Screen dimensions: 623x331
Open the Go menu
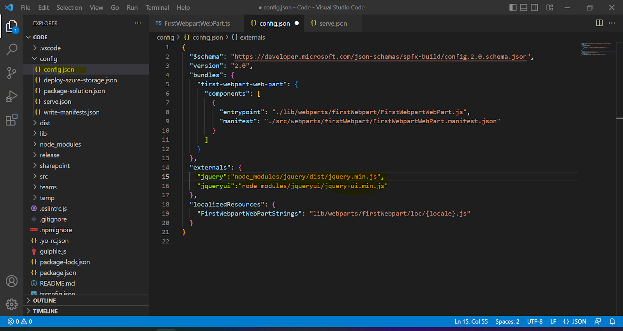115,7
